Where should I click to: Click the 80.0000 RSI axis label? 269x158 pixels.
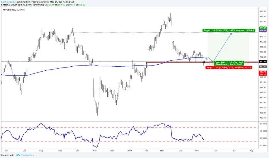(x=263, y=124)
